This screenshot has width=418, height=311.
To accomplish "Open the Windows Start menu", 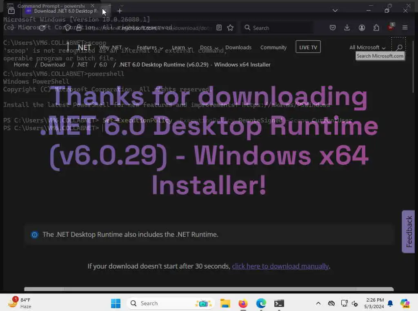I will coord(116,303).
